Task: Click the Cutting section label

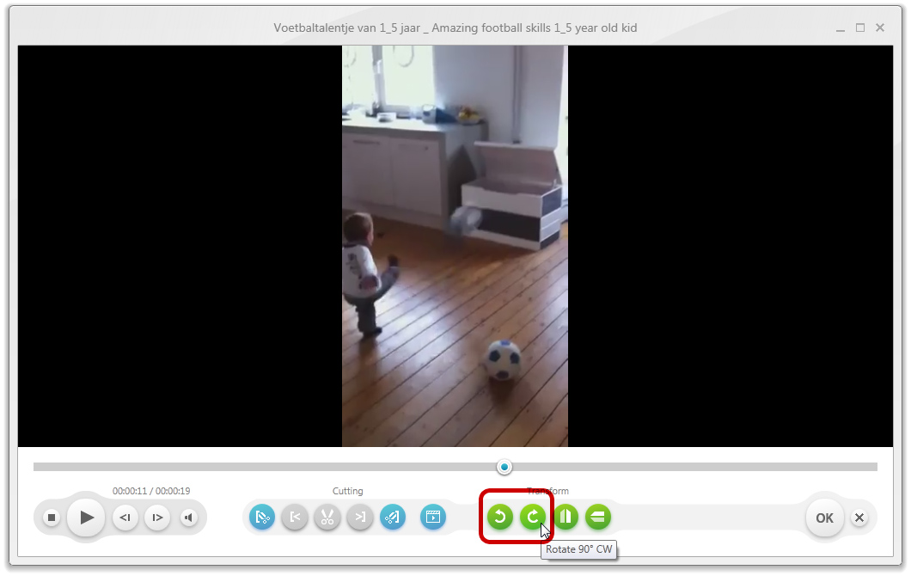Action: [347, 491]
